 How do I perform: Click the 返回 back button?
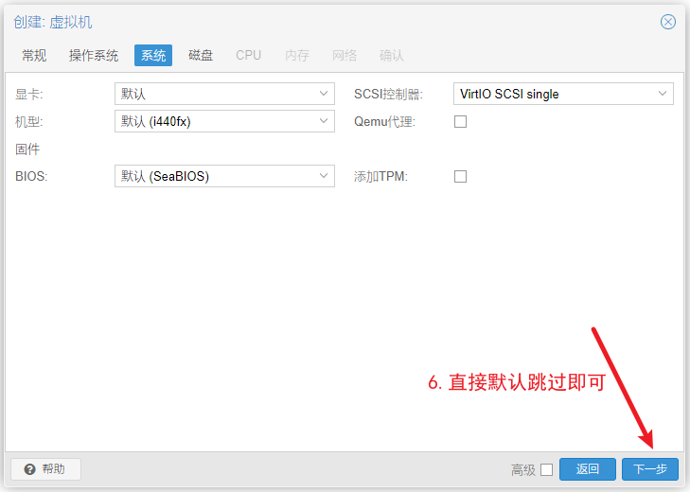pyautogui.click(x=588, y=469)
